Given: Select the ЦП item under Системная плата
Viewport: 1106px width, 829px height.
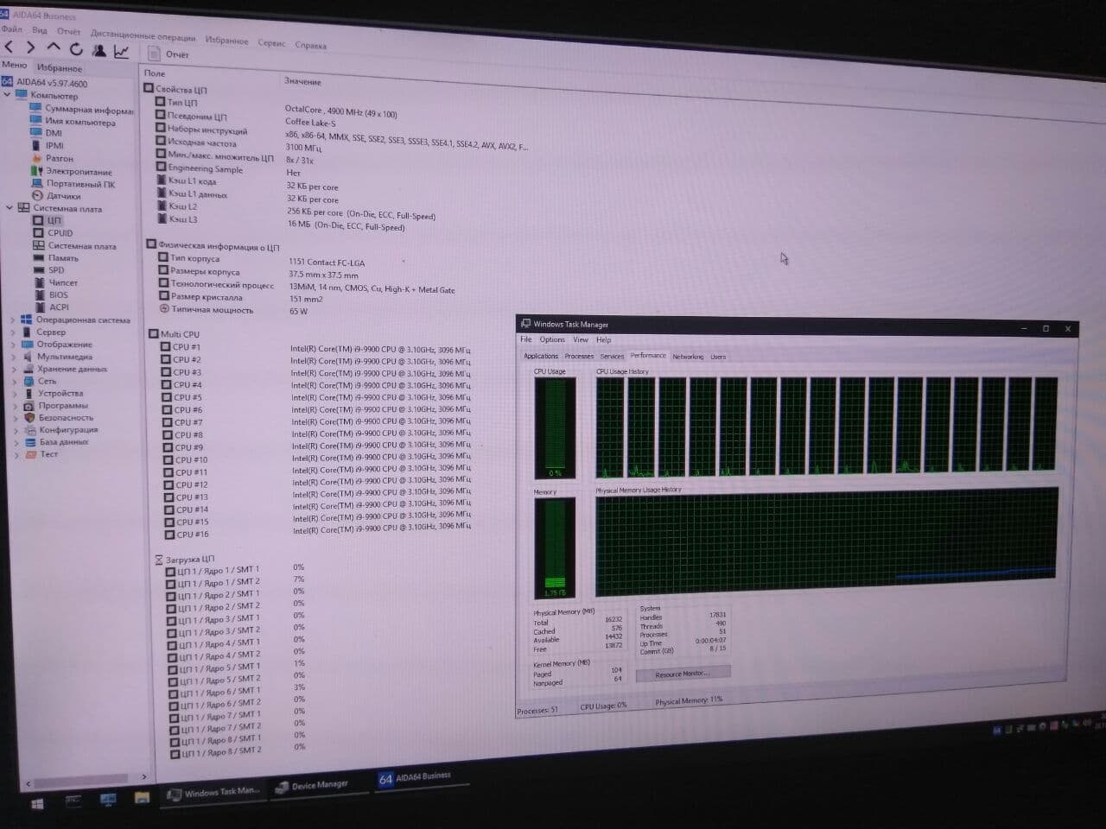Looking at the screenshot, I should click(x=54, y=220).
